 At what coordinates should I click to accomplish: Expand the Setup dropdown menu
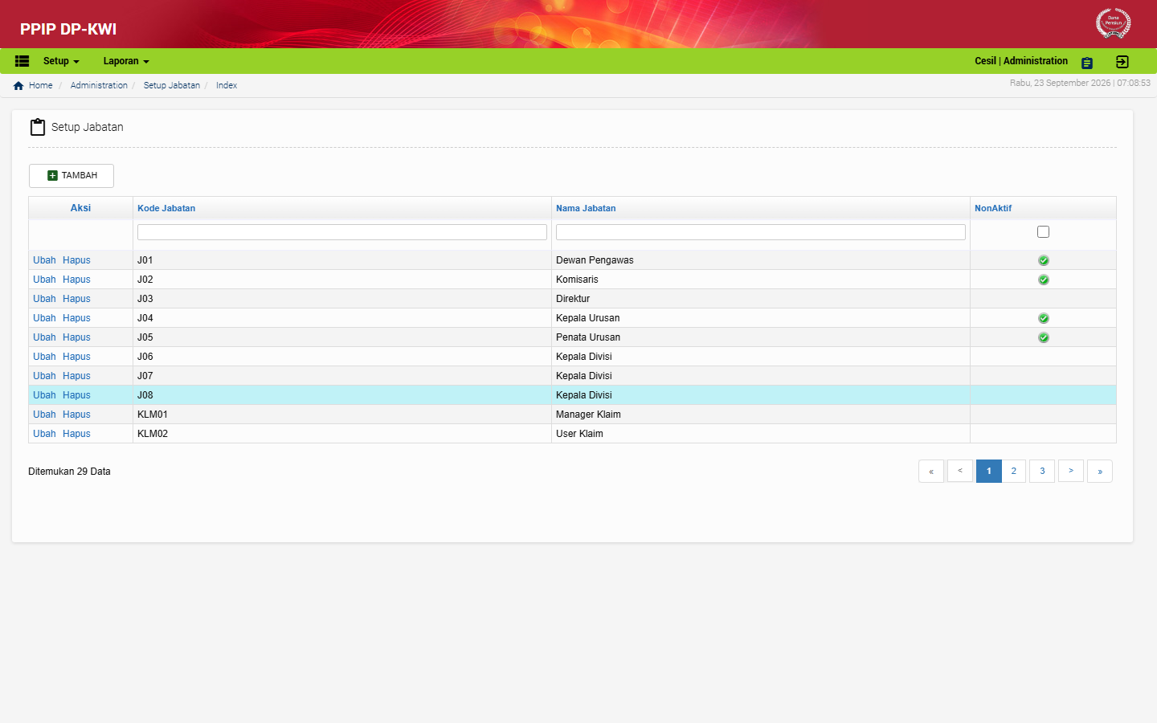pyautogui.click(x=61, y=61)
